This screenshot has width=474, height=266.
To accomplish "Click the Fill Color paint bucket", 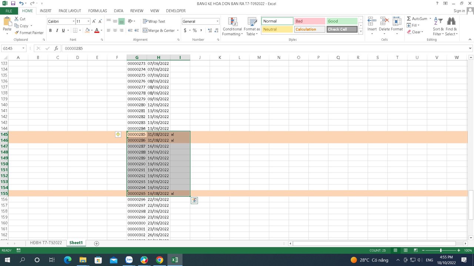I will tap(87, 31).
